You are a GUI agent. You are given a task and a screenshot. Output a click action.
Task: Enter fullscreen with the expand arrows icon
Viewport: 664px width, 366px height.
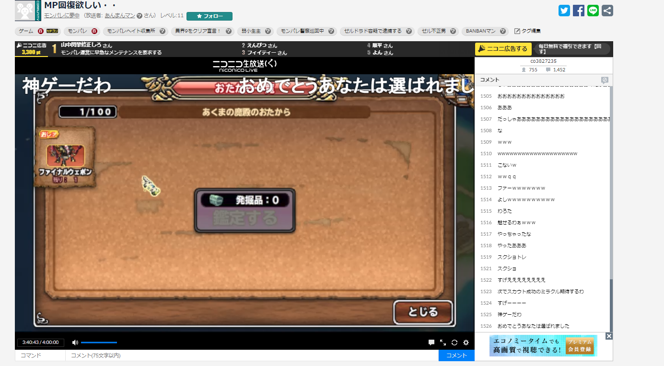443,343
